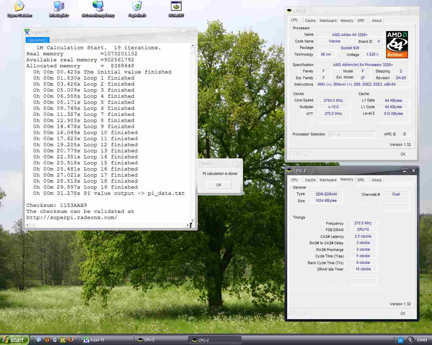
Task: Select About tab in bottom CPU-Z
Action: click(376, 180)
